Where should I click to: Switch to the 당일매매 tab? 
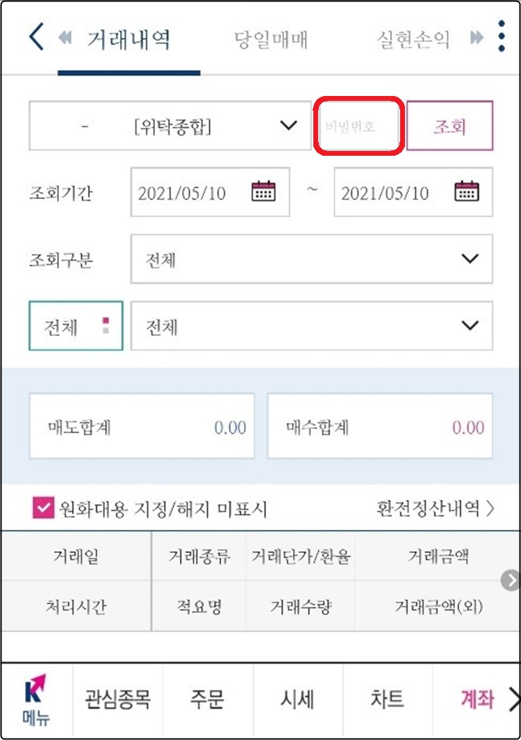click(x=271, y=40)
